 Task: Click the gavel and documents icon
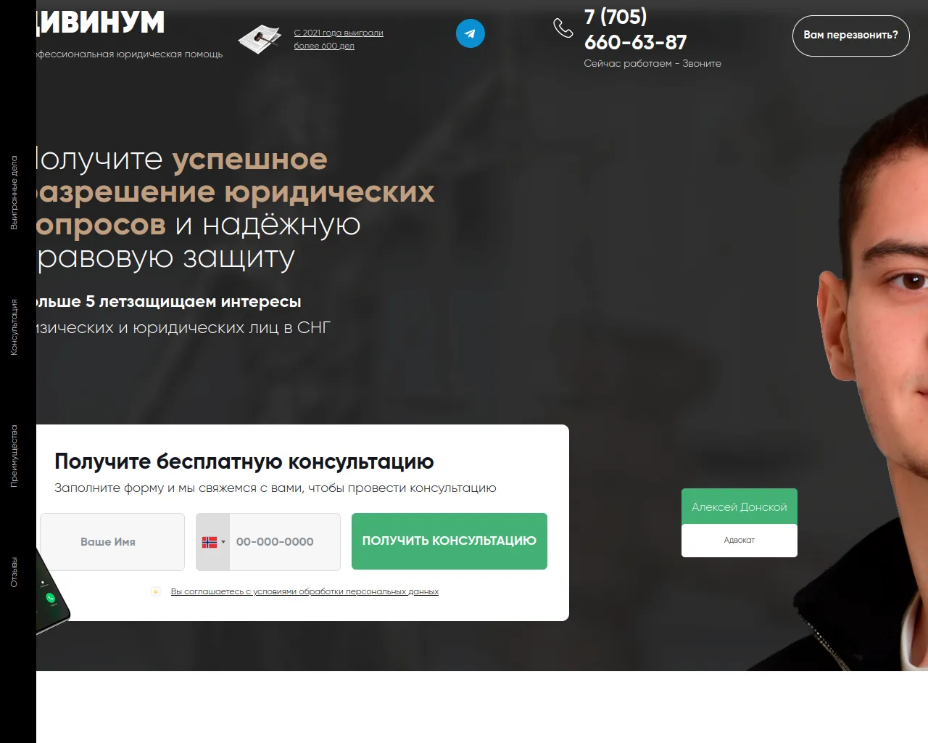click(260, 39)
